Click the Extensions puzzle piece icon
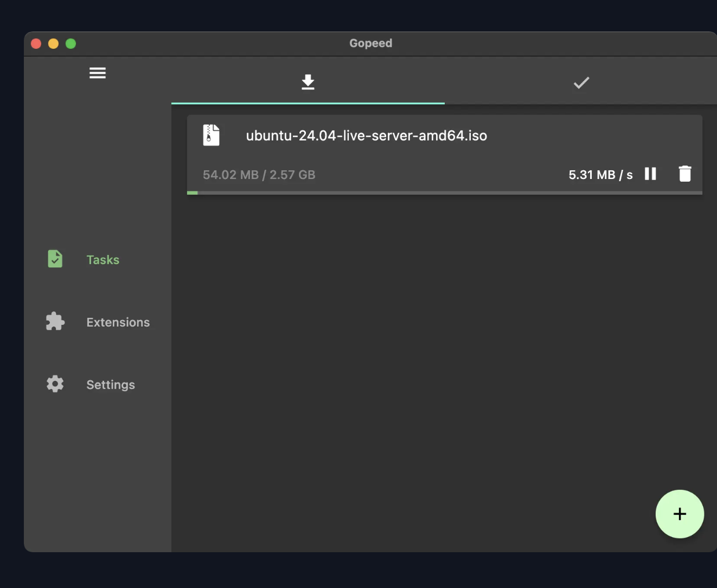Image resolution: width=717 pixels, height=588 pixels. click(55, 321)
